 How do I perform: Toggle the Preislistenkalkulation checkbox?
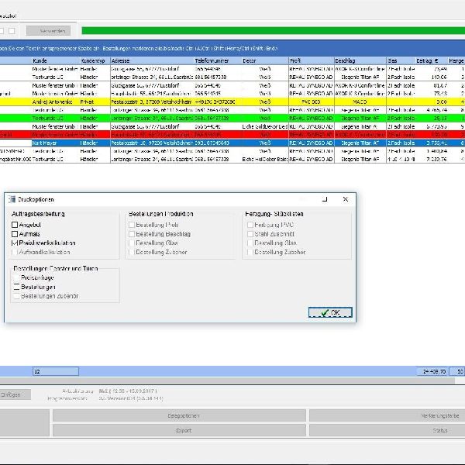click(15, 243)
